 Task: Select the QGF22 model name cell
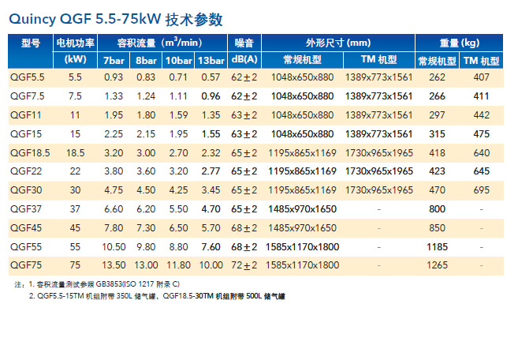[x=26, y=171]
